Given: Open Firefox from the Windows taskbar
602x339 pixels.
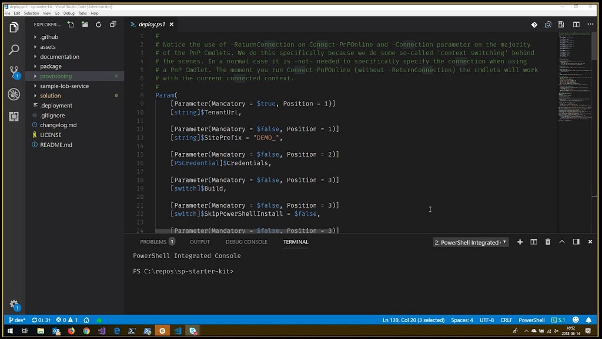Looking at the screenshot, I should (71, 331).
